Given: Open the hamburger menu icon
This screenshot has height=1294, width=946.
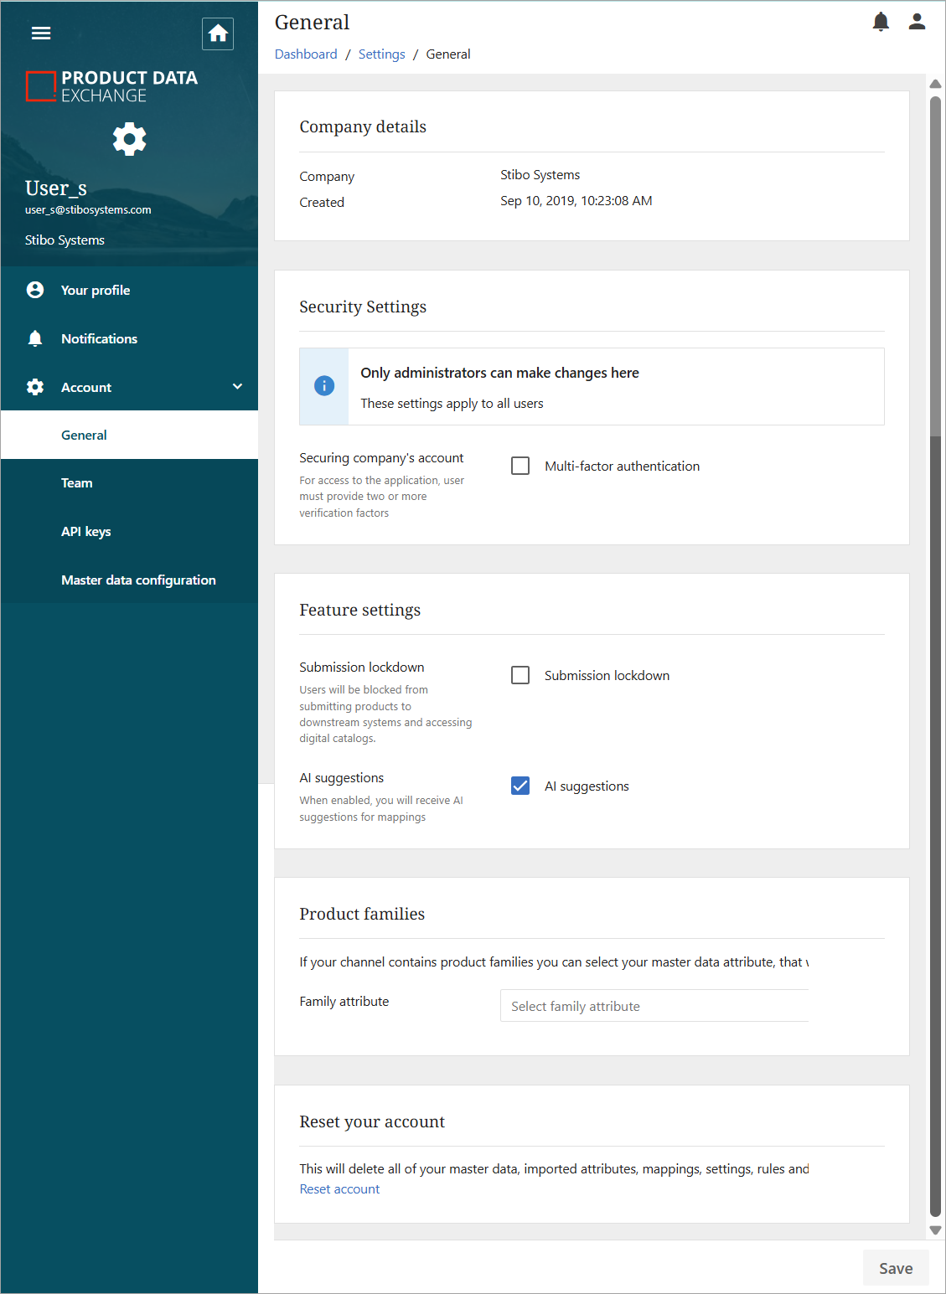Looking at the screenshot, I should (x=41, y=34).
